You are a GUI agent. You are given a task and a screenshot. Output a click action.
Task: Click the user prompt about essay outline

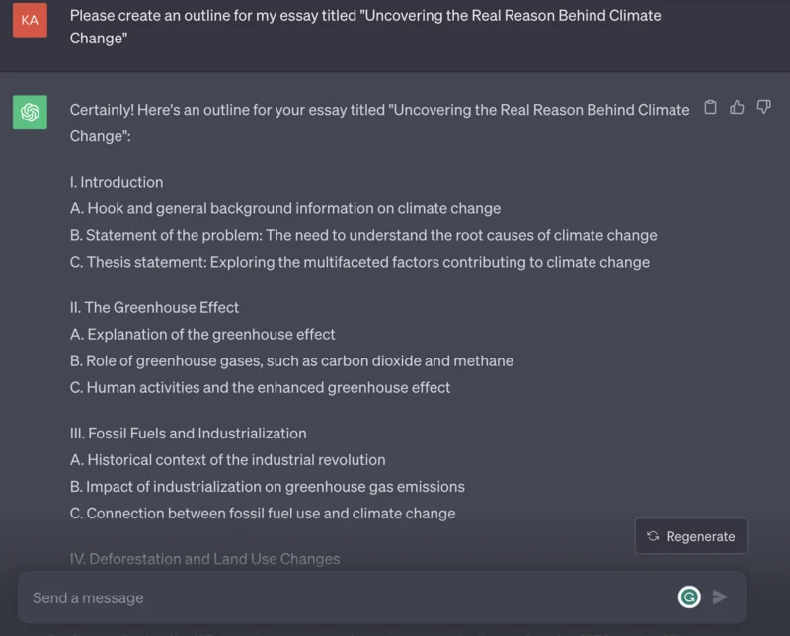pyautogui.click(x=365, y=27)
